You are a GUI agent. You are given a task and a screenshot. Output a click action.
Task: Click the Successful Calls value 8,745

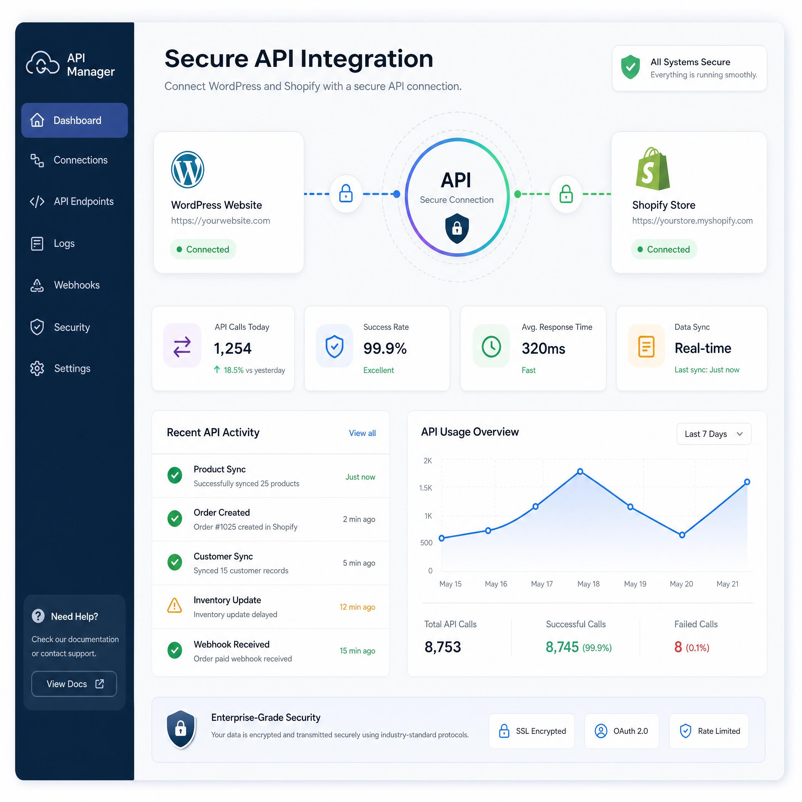[562, 647]
